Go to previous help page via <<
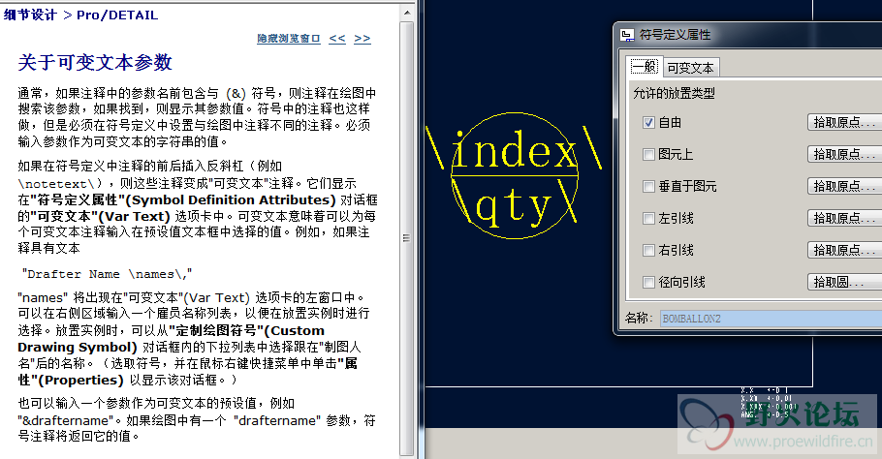882x459 pixels. (x=337, y=38)
